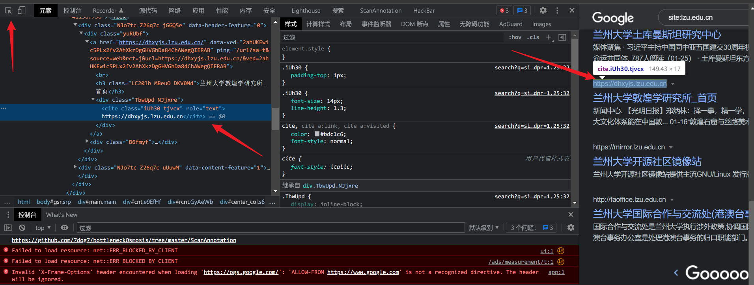Click the console 过滤 filter input

click(x=271, y=228)
